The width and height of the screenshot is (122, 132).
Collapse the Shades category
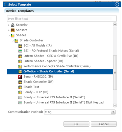point(9,36)
